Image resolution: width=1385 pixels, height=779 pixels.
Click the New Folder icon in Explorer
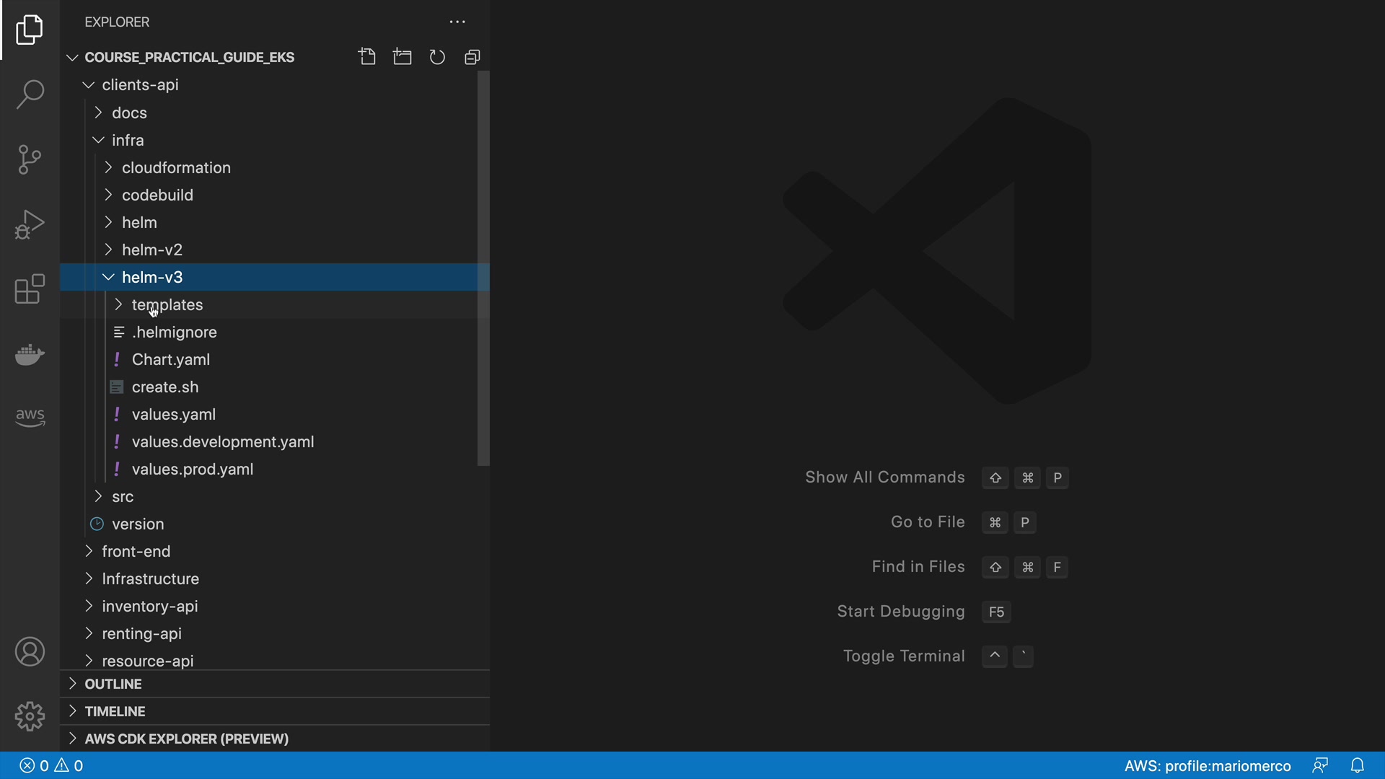(x=403, y=57)
